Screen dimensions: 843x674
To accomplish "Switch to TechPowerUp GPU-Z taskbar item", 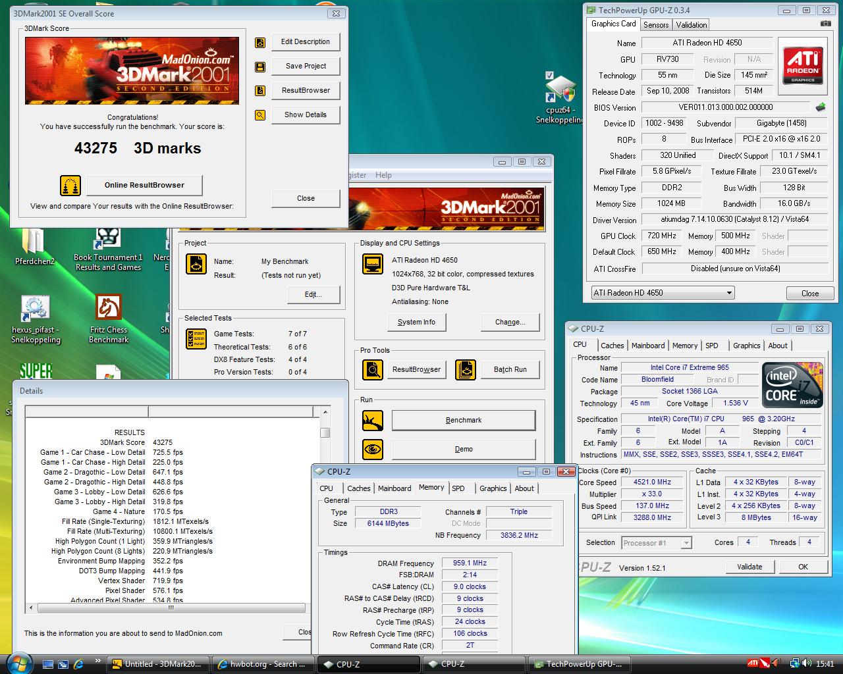I will point(580,664).
